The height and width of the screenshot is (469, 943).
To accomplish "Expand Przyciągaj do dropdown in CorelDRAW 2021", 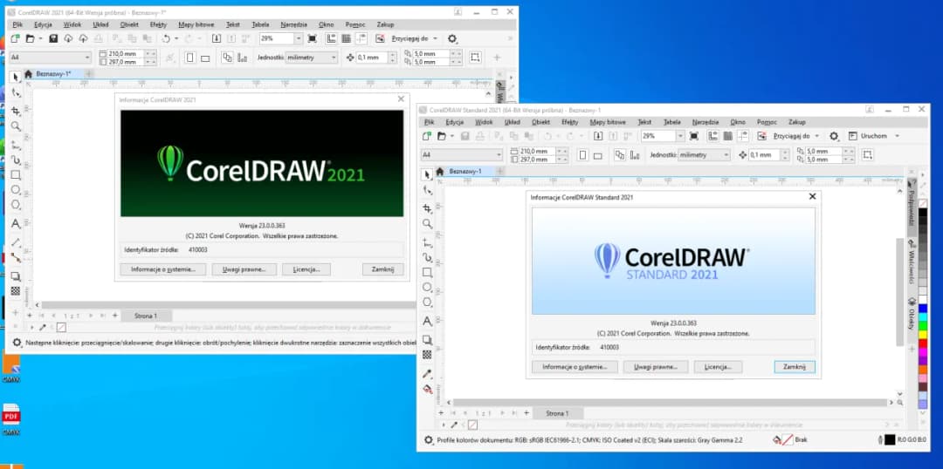I will point(436,38).
